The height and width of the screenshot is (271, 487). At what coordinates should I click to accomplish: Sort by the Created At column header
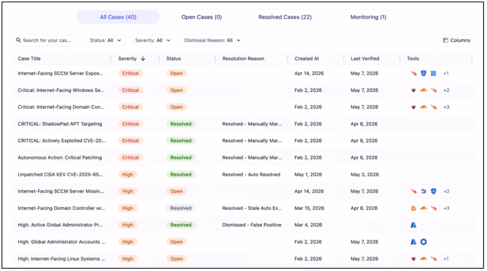coord(307,59)
